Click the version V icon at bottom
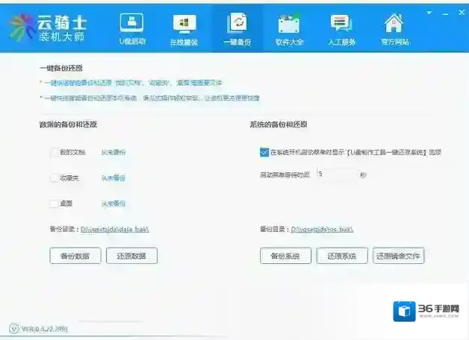469x340 pixels. [x=13, y=329]
